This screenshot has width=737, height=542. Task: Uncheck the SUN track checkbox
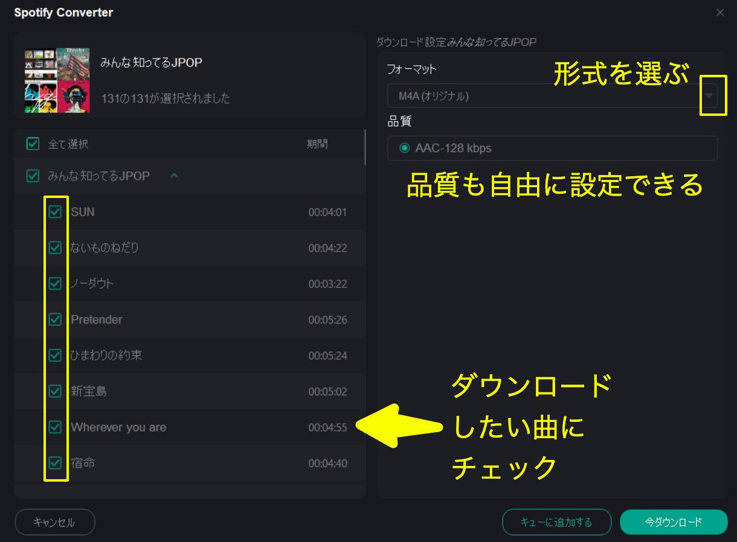coord(55,212)
